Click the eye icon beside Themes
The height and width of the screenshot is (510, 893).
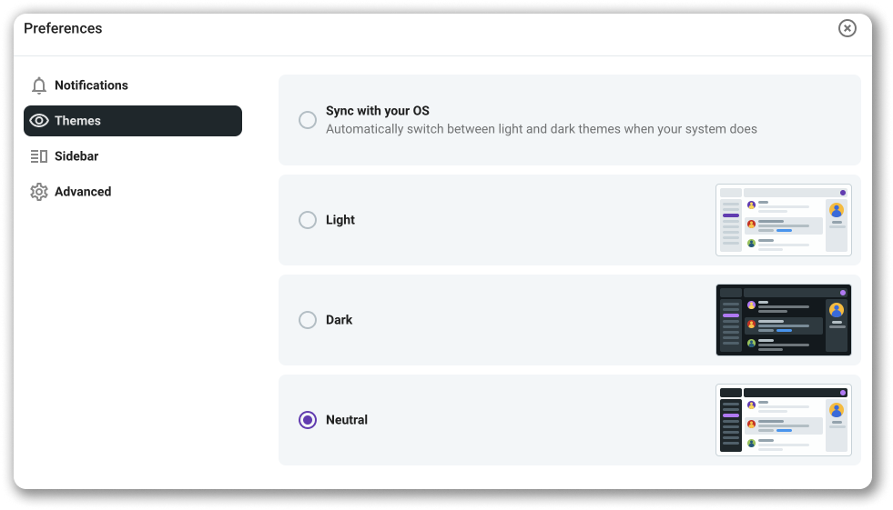[x=39, y=121]
